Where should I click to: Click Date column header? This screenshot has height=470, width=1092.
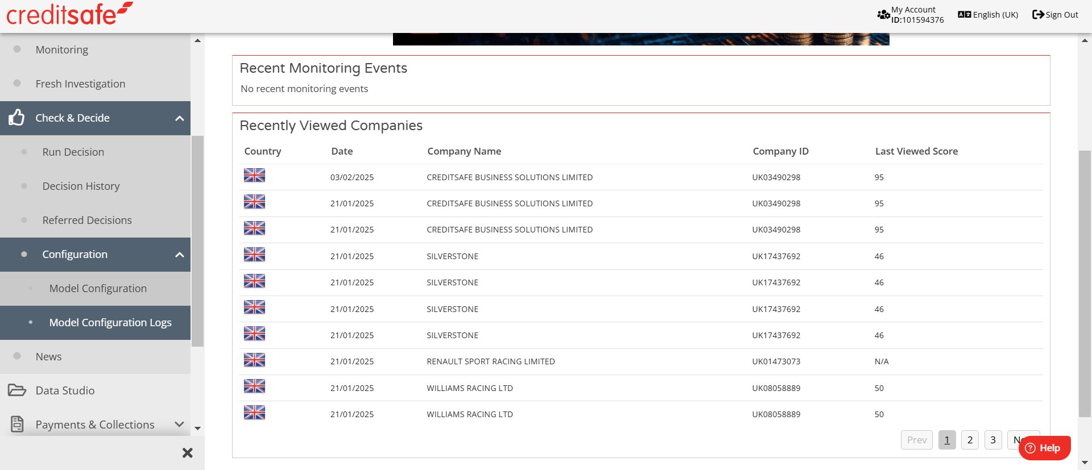(x=342, y=151)
